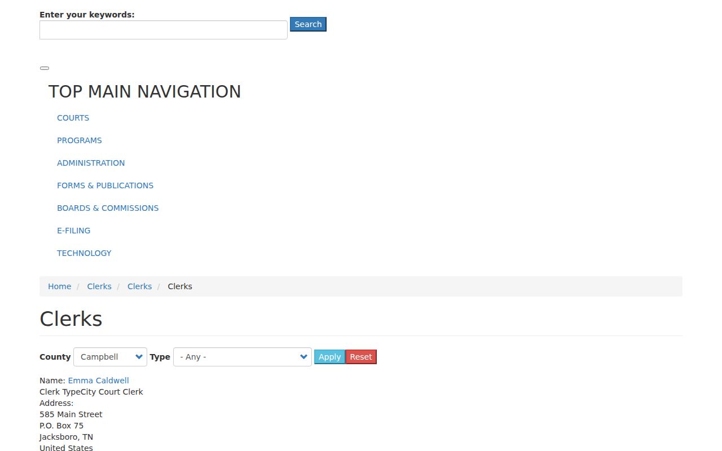Click the blue Search button

308,24
